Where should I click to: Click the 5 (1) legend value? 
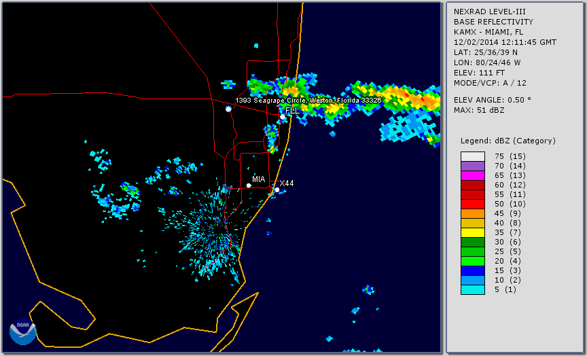point(505,289)
